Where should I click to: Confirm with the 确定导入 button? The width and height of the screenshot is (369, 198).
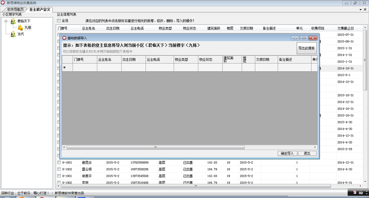[x=288, y=154]
